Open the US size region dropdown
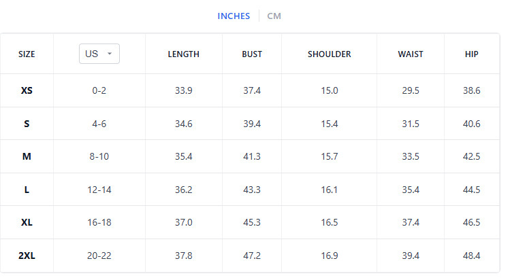Image resolution: width=510 pixels, height=280 pixels. [x=99, y=54]
